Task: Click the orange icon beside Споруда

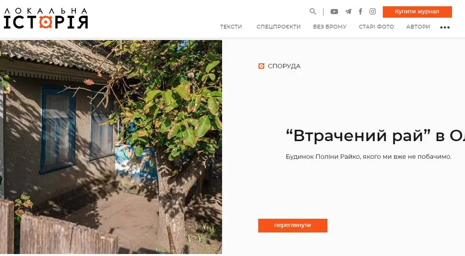Action: 261,66
